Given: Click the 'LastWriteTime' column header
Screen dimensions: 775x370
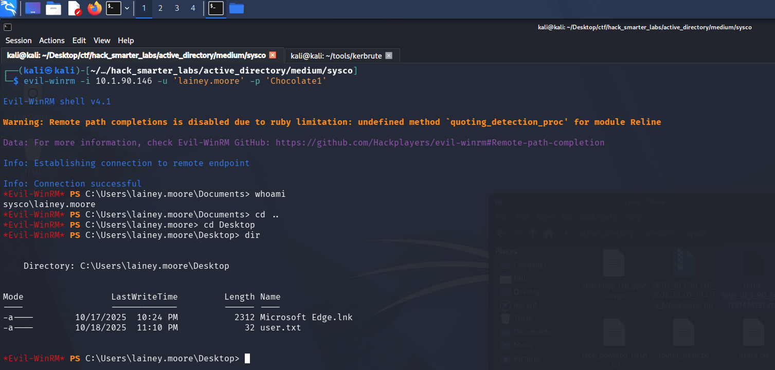Looking at the screenshot, I should 145,297.
